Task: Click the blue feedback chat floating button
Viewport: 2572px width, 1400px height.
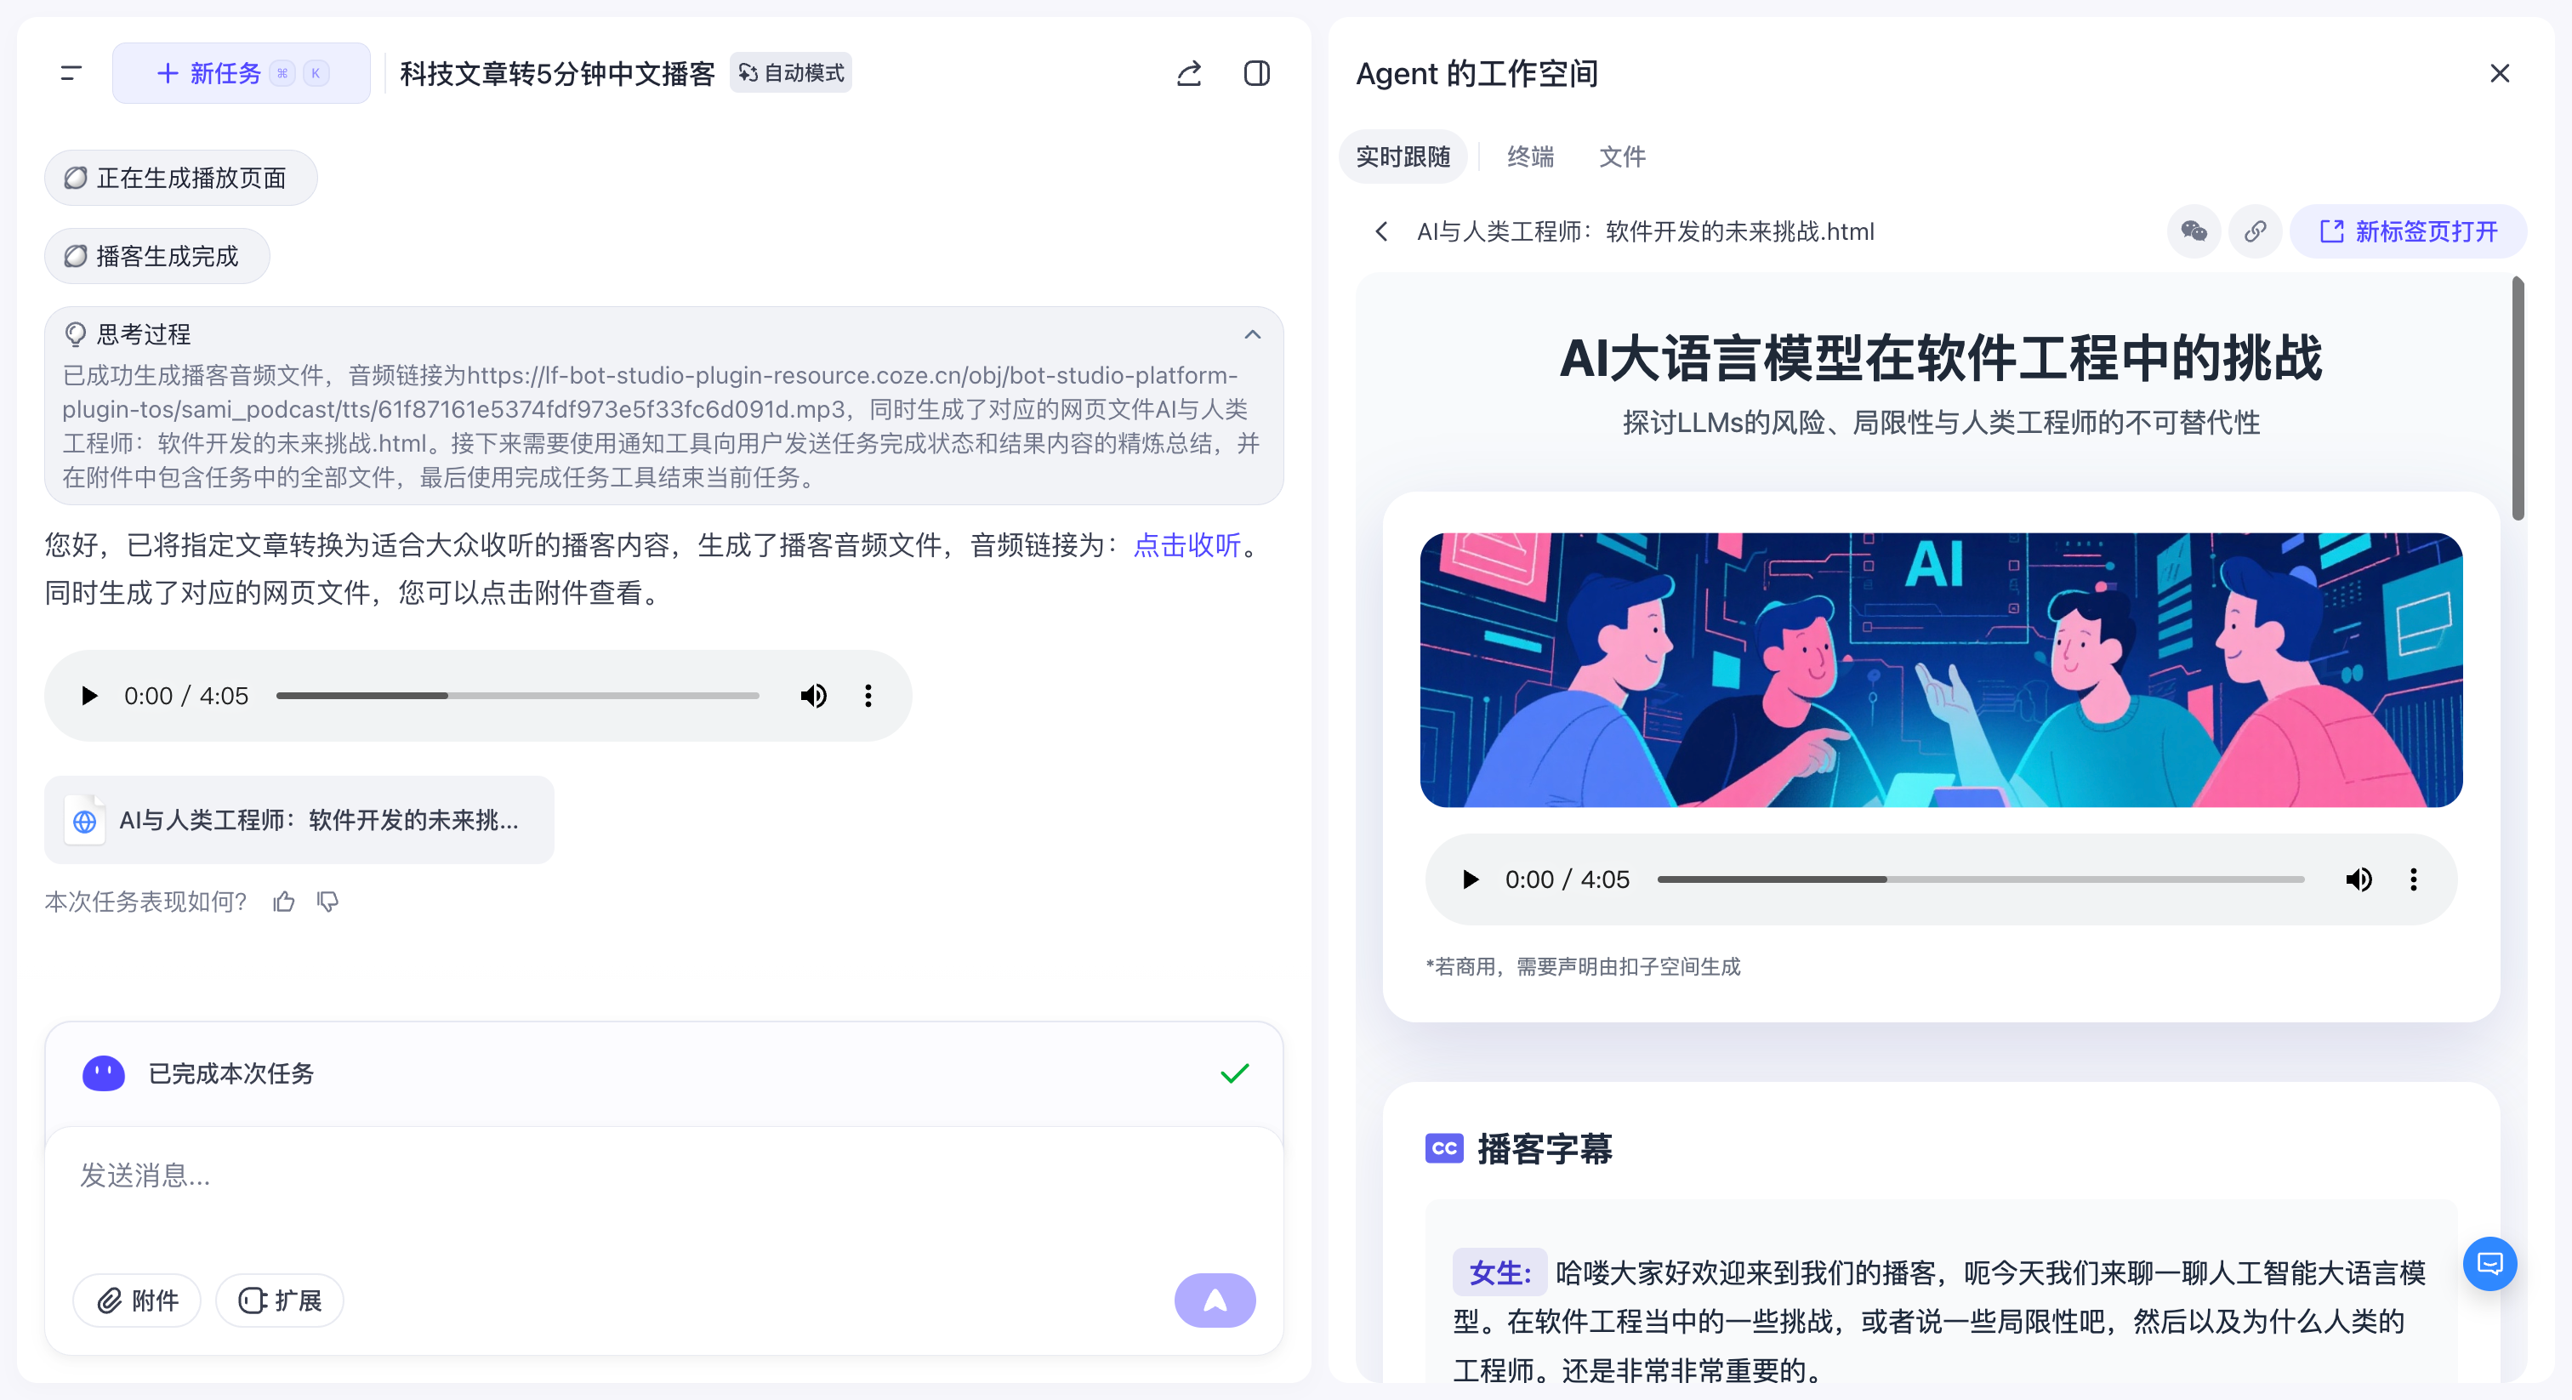Action: coord(2489,1264)
